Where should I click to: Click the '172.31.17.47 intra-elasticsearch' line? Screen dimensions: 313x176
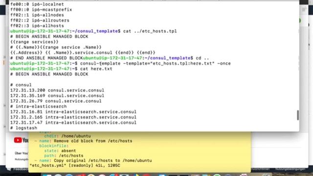(73, 123)
